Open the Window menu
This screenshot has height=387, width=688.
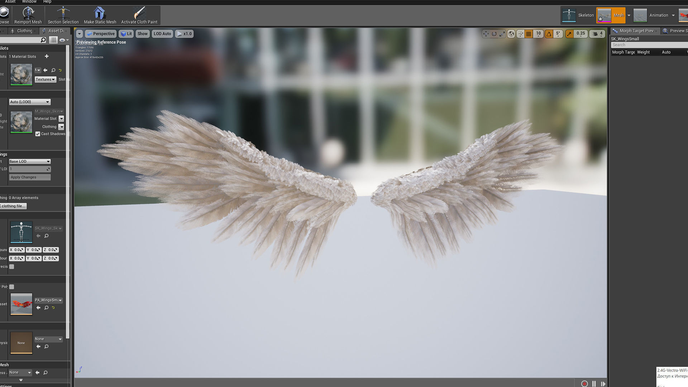click(x=29, y=2)
